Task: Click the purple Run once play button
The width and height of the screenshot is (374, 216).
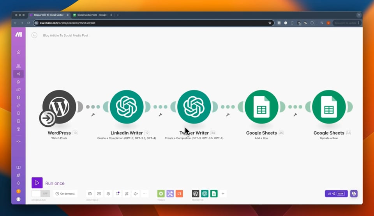Action: 37,183
